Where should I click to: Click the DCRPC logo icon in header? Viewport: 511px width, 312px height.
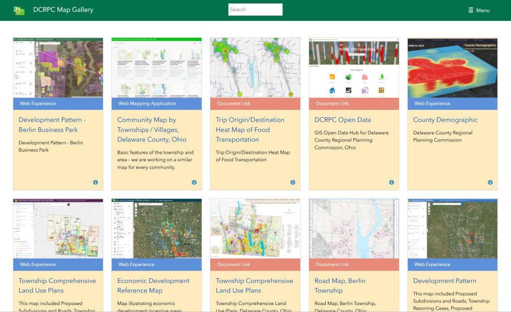coord(19,10)
